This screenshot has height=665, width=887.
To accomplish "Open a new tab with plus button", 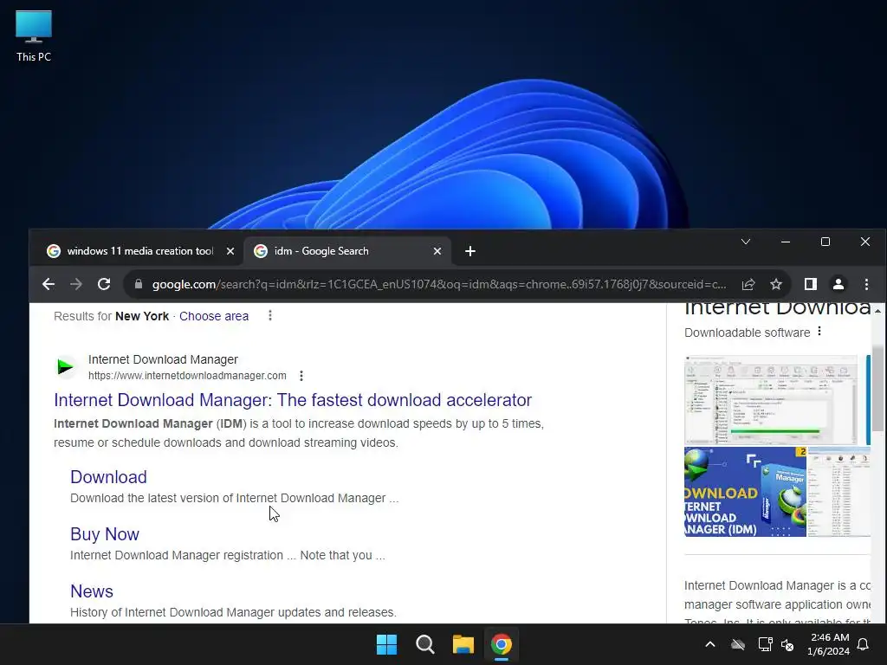I will point(470,251).
